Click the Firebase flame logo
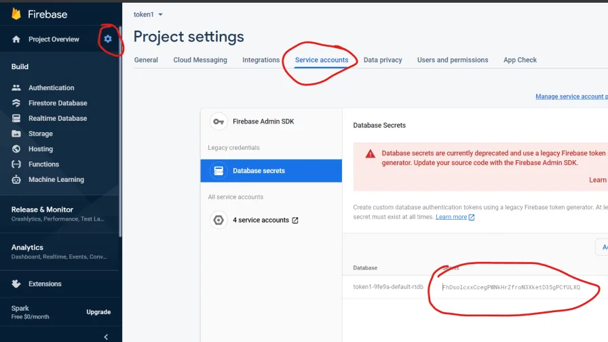608x342 pixels. [x=16, y=14]
